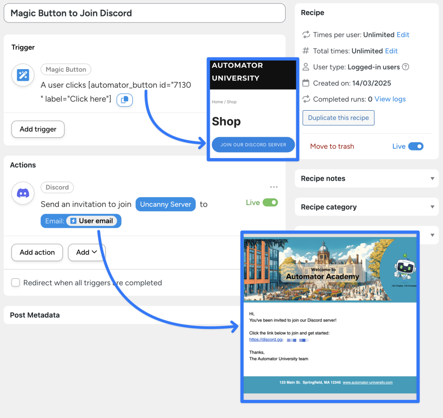Copy the automator_button shortcode
Screen dimensions: 443x418
[125, 100]
